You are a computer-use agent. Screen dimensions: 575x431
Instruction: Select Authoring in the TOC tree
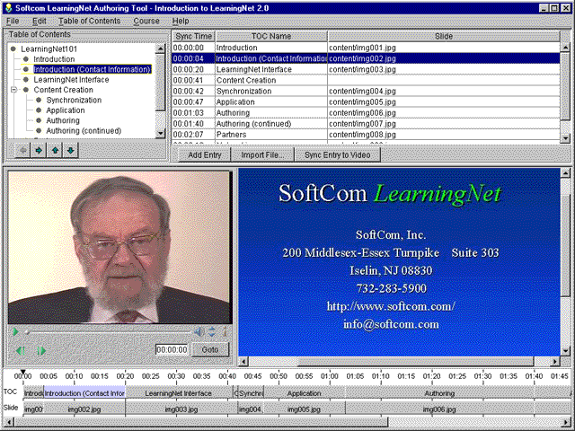point(63,120)
